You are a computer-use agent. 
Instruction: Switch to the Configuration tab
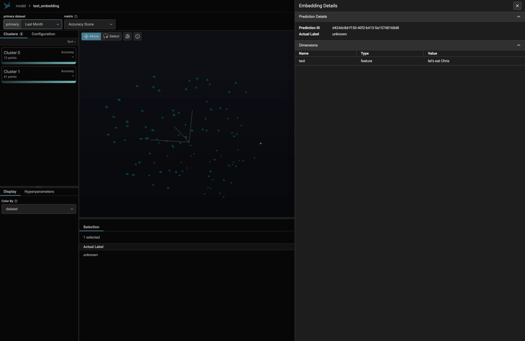[x=43, y=34]
